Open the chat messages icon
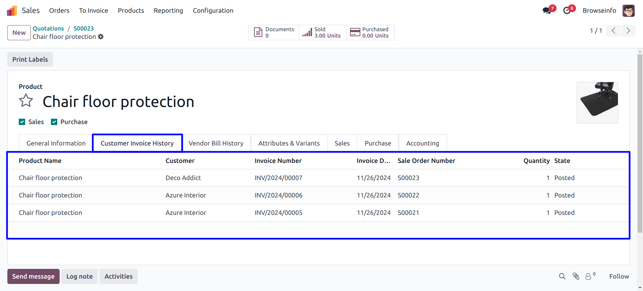Image resolution: width=643 pixels, height=291 pixels. (547, 11)
